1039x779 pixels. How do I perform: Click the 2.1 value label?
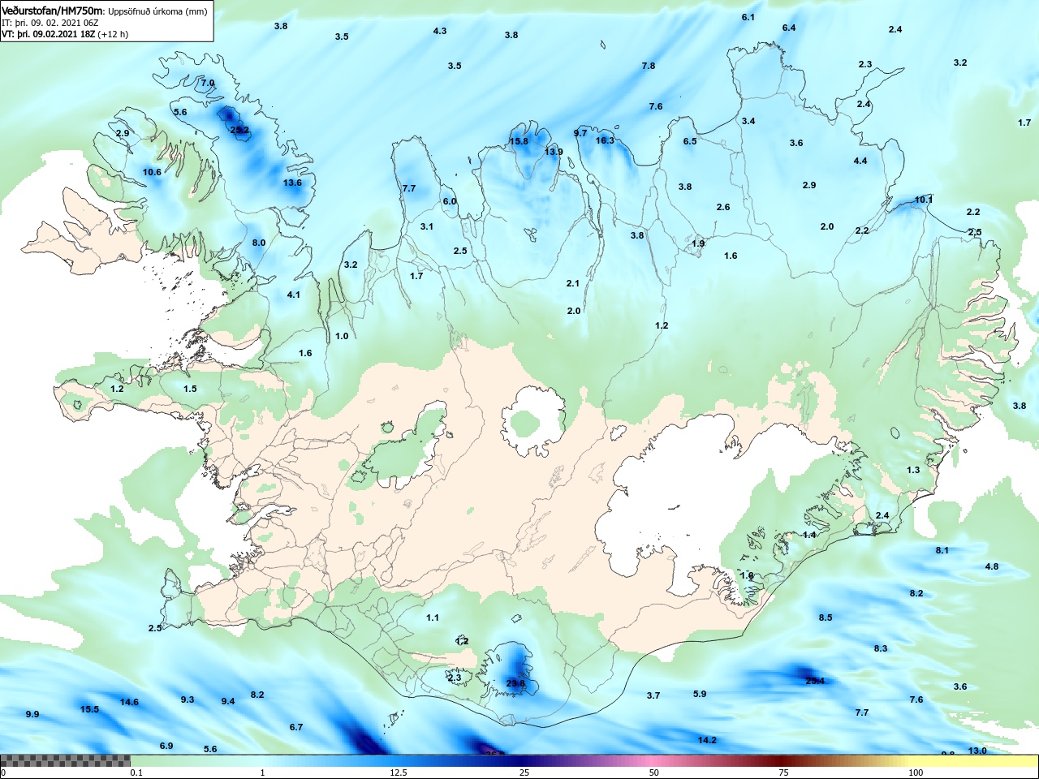tap(573, 283)
